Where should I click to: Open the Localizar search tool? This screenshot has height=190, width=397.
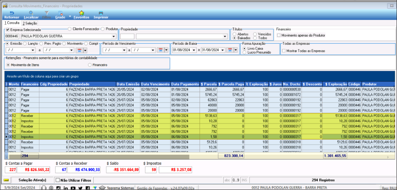click(31, 13)
